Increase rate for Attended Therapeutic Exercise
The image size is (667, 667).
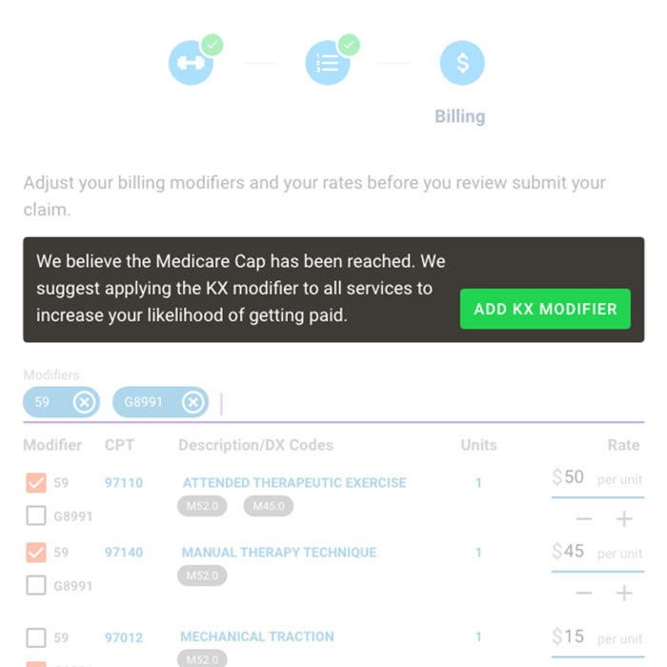[x=624, y=519]
